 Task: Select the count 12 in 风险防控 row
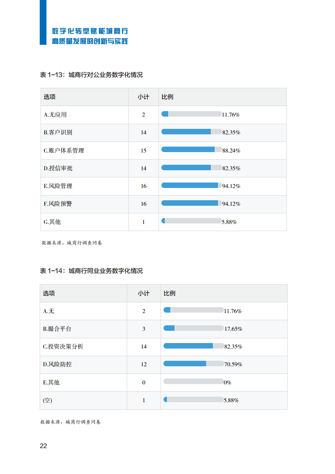click(x=144, y=365)
